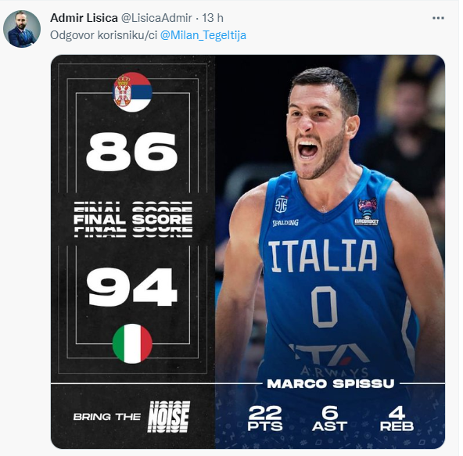Click the Bring The Noise logo
The width and height of the screenshot is (463, 456).
pos(131,417)
